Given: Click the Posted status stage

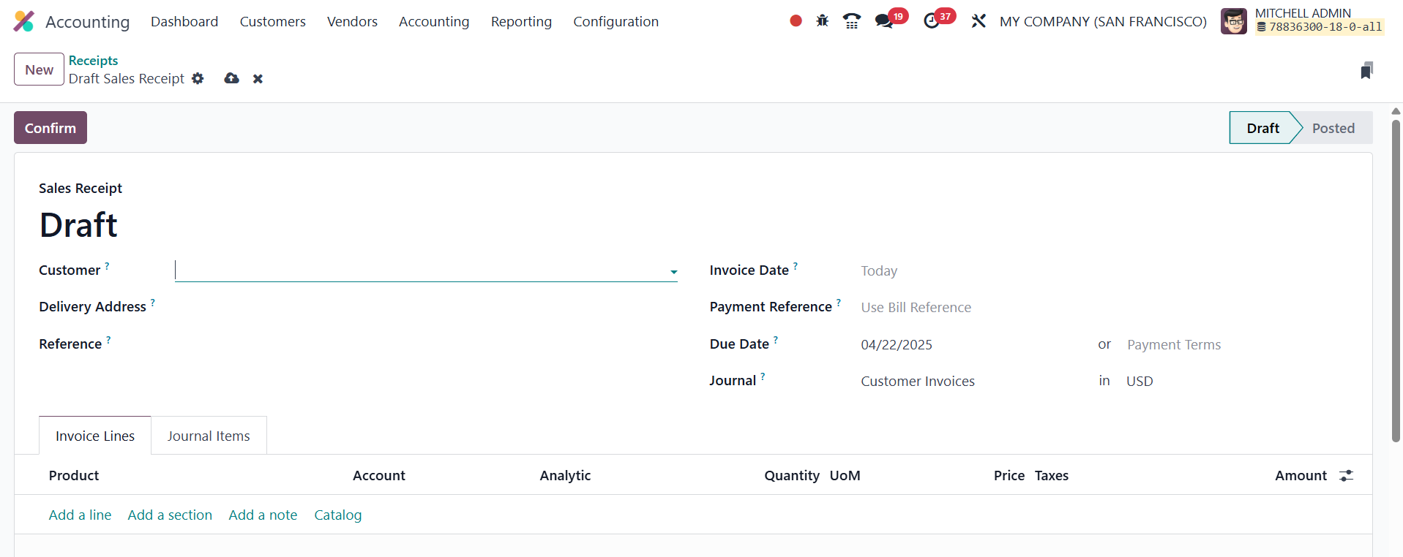Looking at the screenshot, I should (1333, 129).
